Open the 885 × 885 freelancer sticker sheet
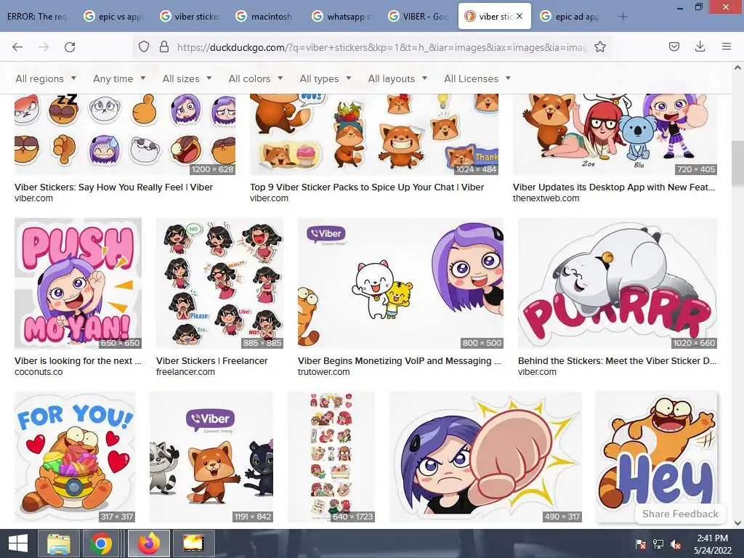This screenshot has width=744, height=558. click(219, 283)
